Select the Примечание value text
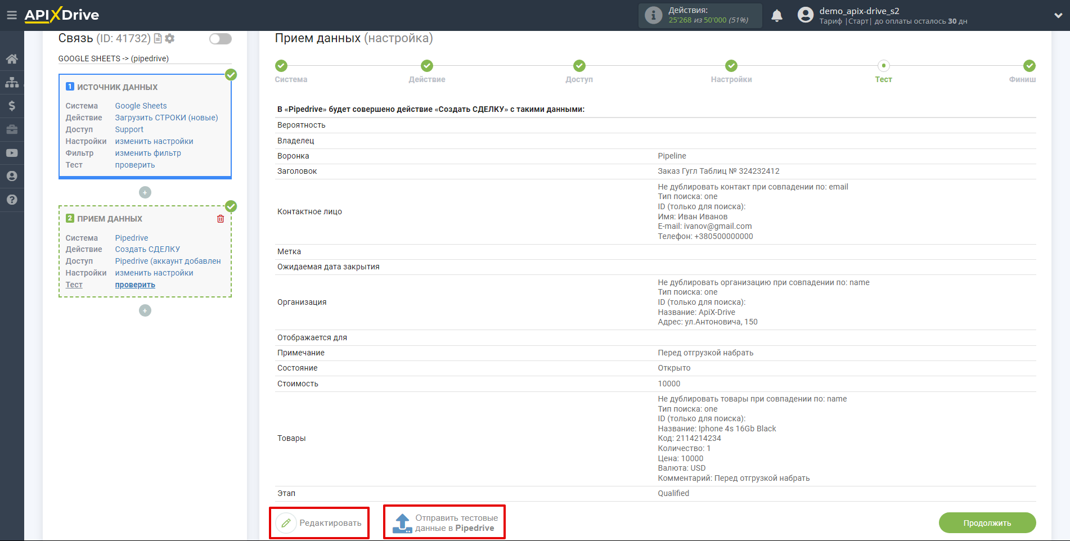Screen dimensions: 1070x541 (x=705, y=353)
